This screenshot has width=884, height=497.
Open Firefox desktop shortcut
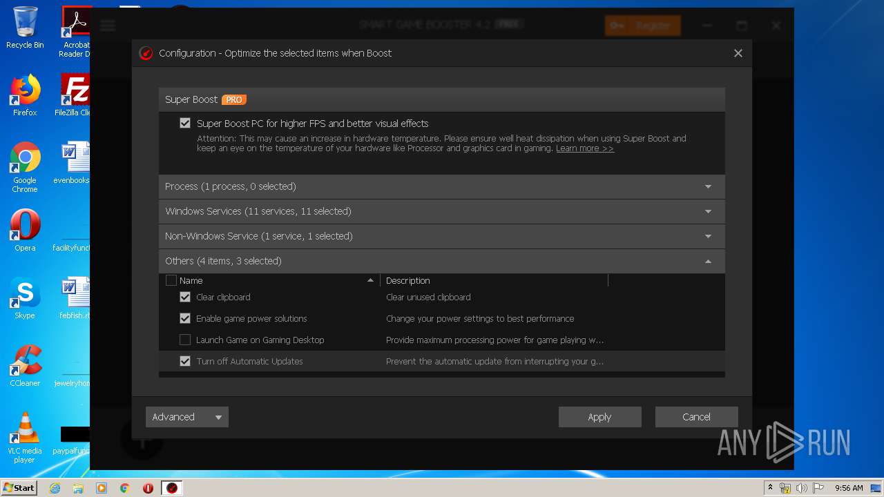click(25, 95)
